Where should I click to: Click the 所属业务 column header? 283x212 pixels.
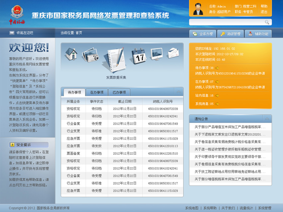[x=73, y=101]
